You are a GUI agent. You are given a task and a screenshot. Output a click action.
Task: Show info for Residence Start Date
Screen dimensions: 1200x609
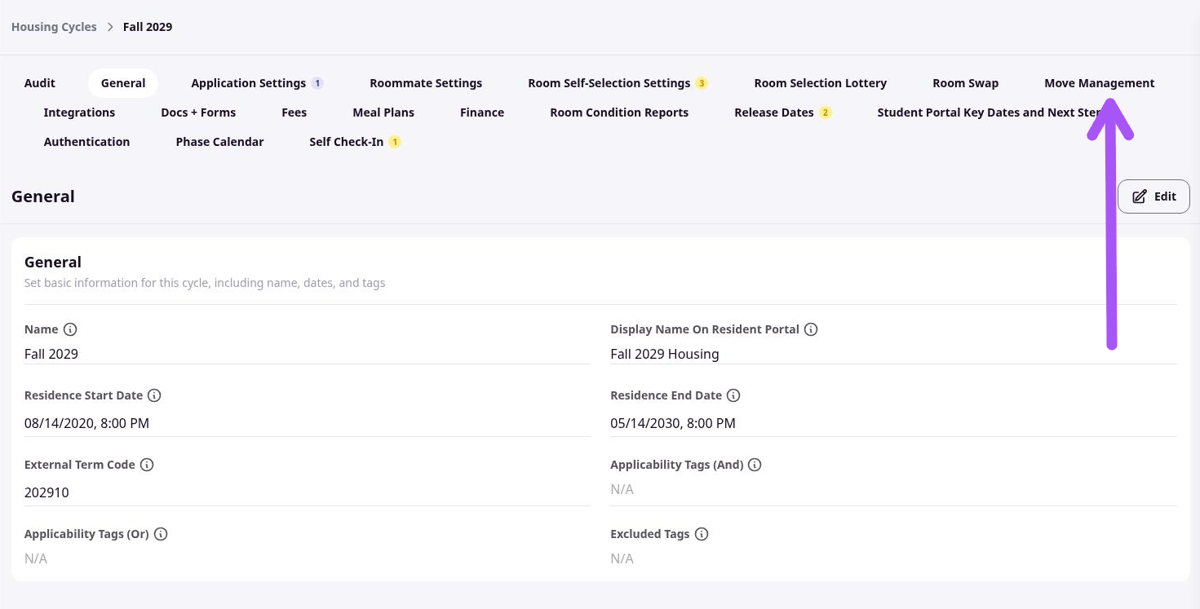coord(154,395)
